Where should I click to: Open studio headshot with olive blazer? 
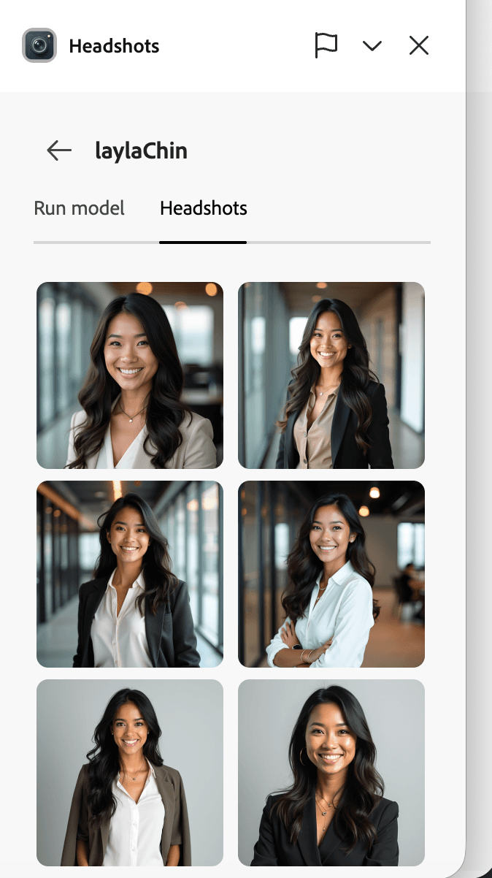click(x=130, y=773)
